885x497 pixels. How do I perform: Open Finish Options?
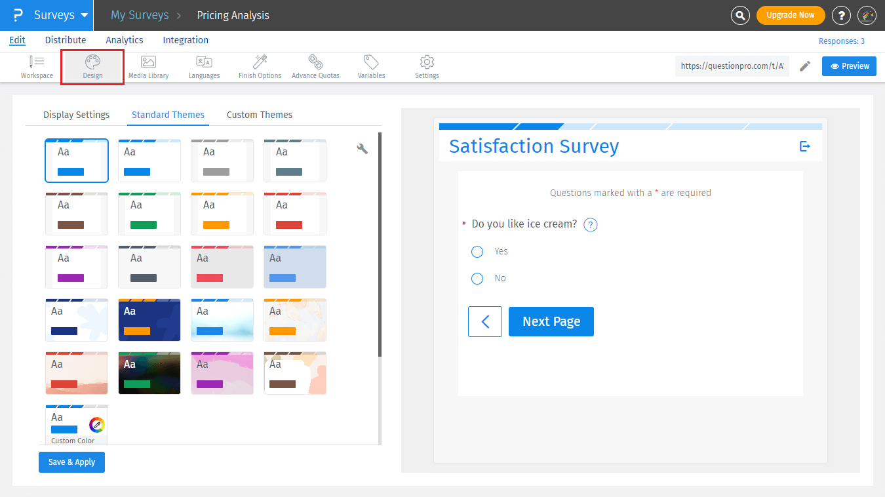click(x=260, y=66)
